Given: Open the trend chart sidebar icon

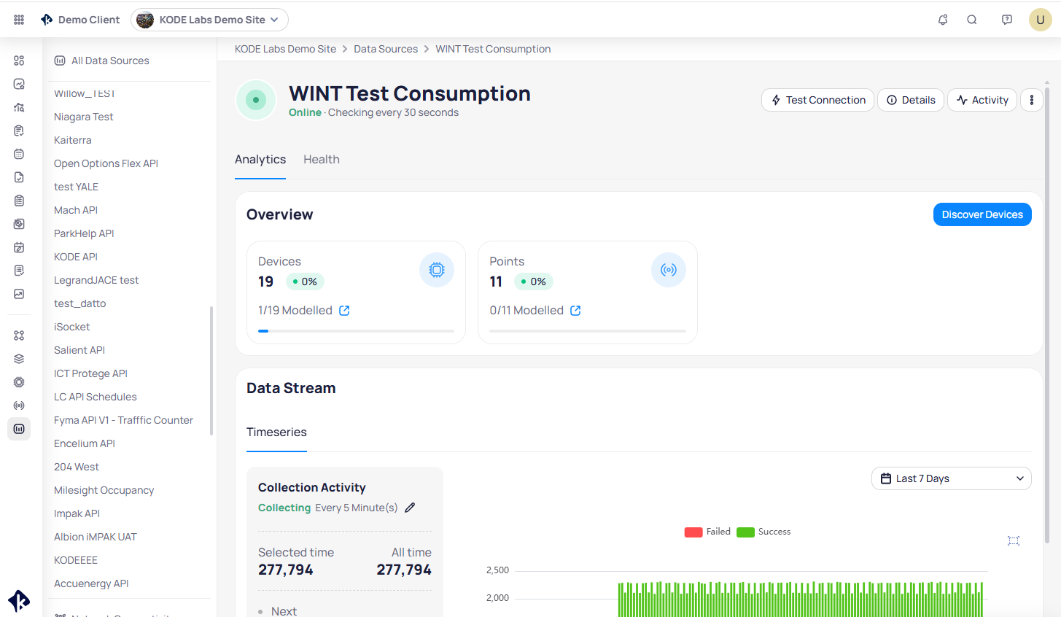Looking at the screenshot, I should [x=19, y=294].
